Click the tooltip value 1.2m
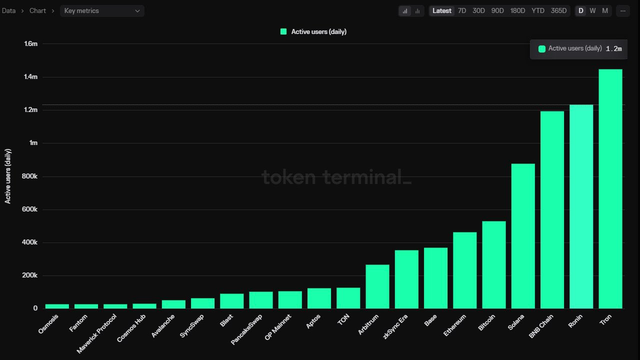 pyautogui.click(x=613, y=49)
